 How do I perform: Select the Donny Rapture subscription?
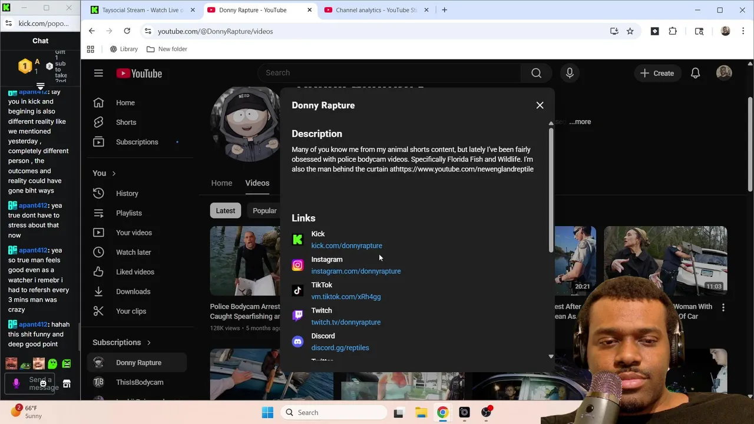137,363
